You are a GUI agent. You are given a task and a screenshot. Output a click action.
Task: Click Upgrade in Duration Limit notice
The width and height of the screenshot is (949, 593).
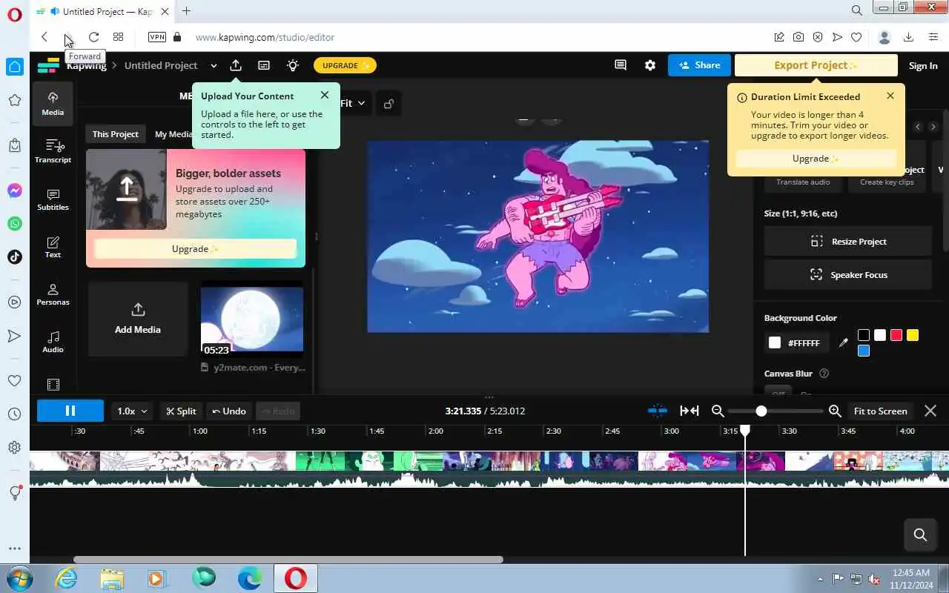click(816, 159)
